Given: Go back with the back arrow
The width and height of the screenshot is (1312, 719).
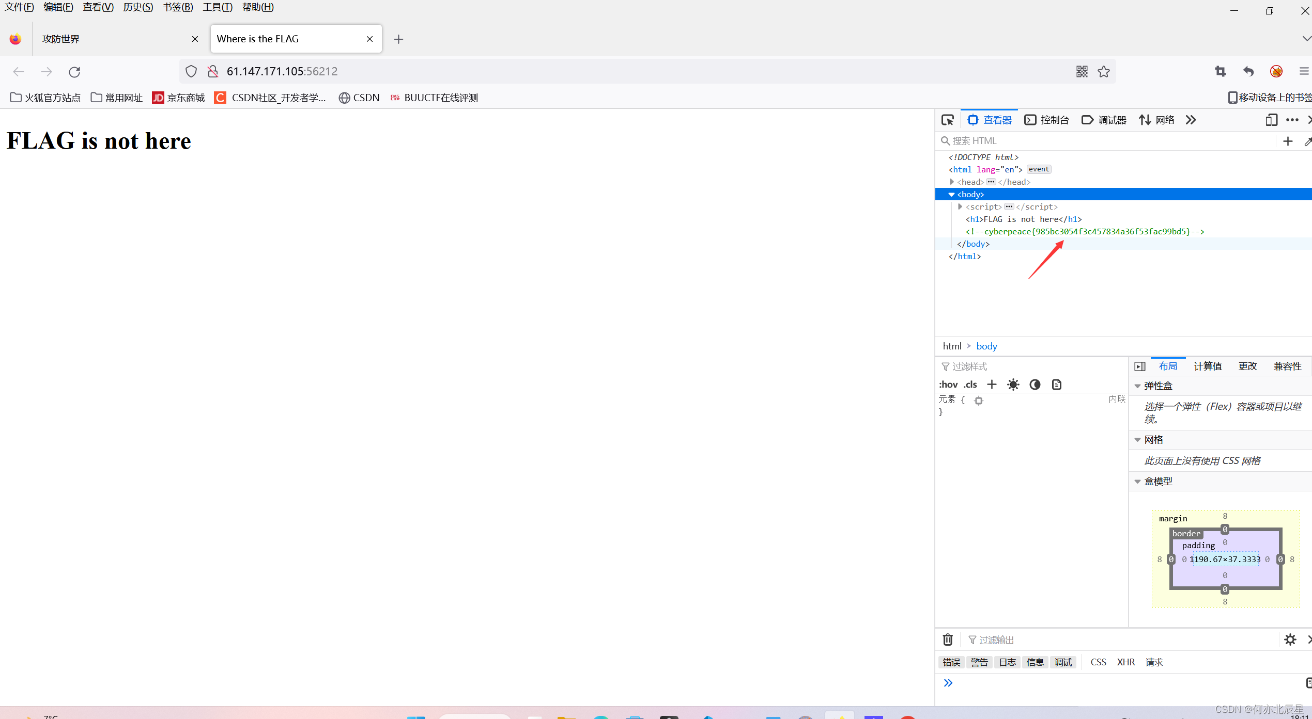Looking at the screenshot, I should (x=19, y=72).
